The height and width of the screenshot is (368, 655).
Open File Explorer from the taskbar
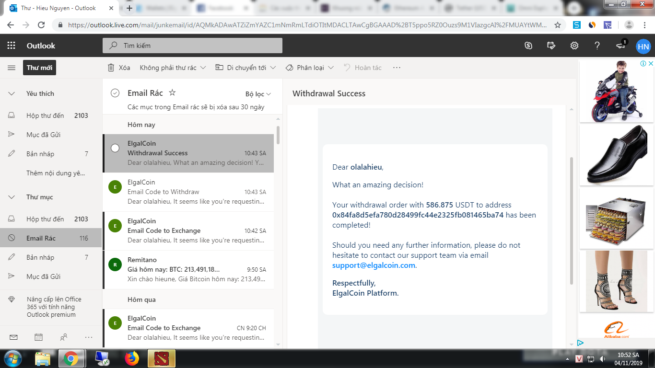coord(43,358)
